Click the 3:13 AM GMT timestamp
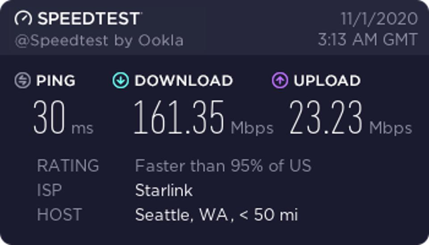This screenshot has height=245, width=429. 367,40
